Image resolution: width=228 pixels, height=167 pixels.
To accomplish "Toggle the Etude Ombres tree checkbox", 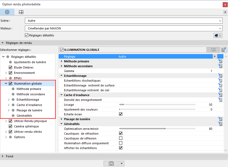I will click(x=10, y=67).
